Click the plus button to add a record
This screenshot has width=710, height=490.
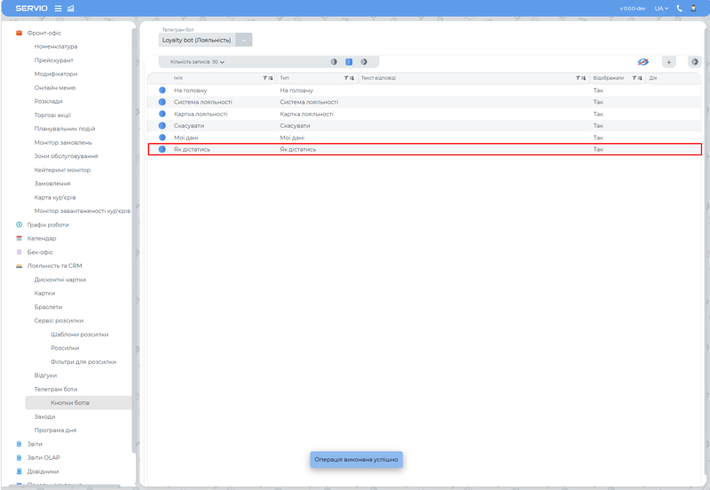click(669, 62)
